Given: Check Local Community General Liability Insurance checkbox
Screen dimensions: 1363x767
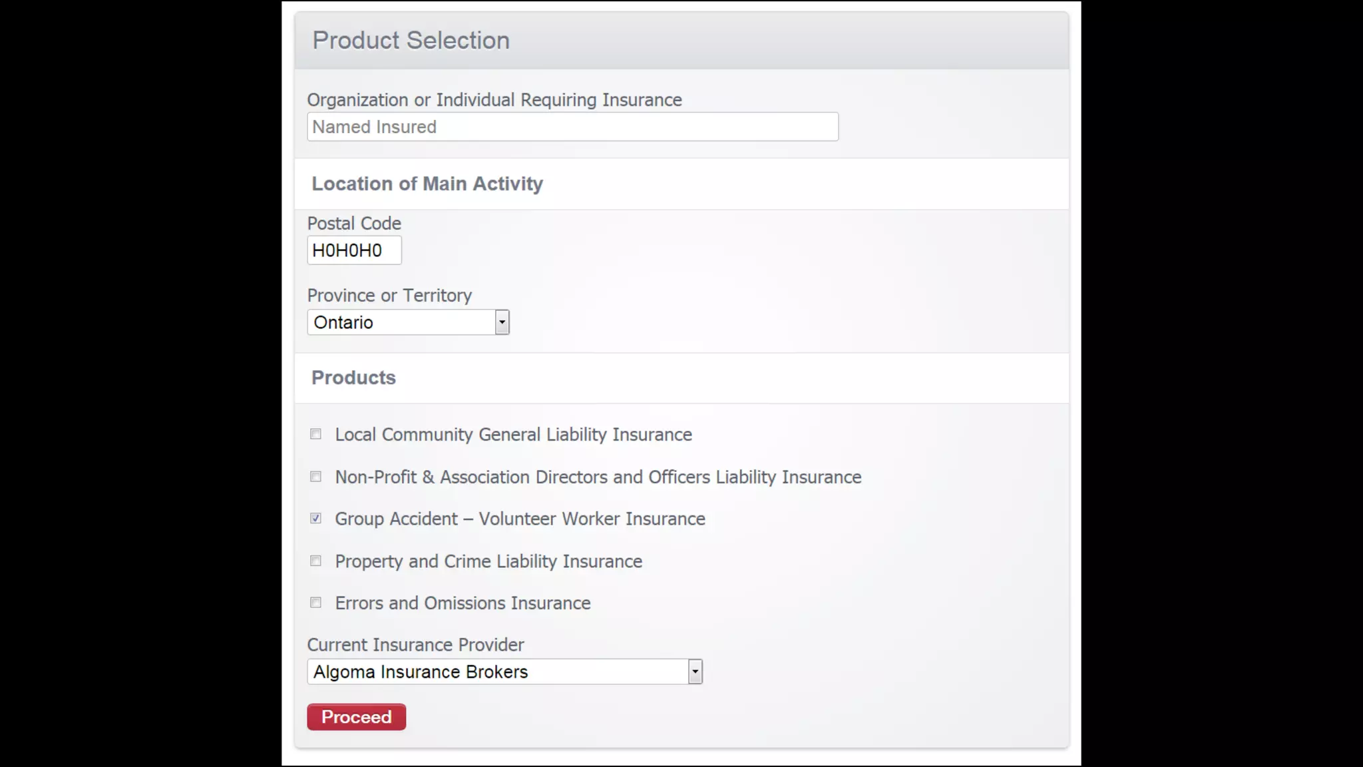Looking at the screenshot, I should click(315, 434).
